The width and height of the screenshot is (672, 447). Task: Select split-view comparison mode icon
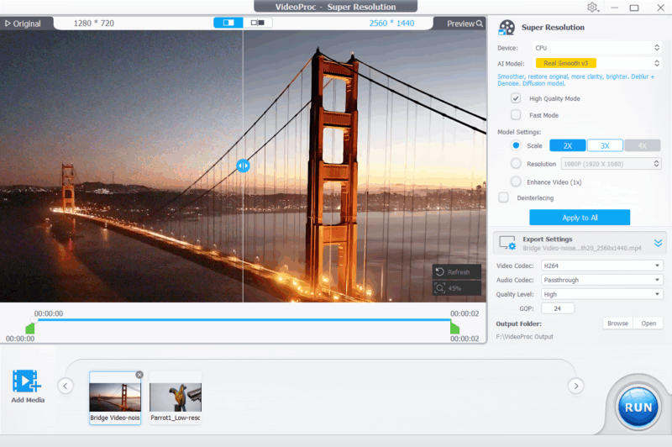coord(228,23)
